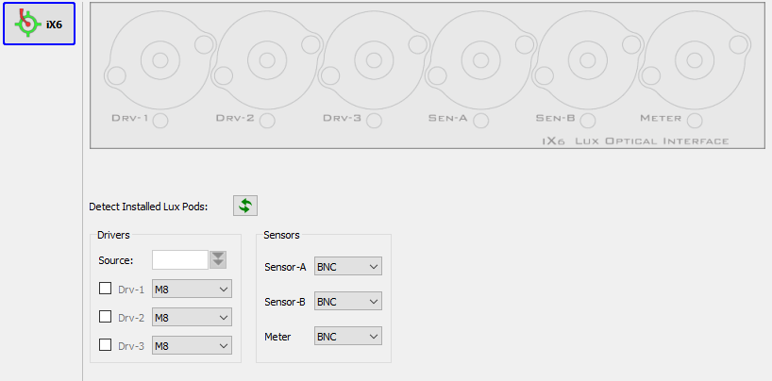772x381 pixels.
Task: Click the green refresh Lux Pods icon
Action: [245, 206]
